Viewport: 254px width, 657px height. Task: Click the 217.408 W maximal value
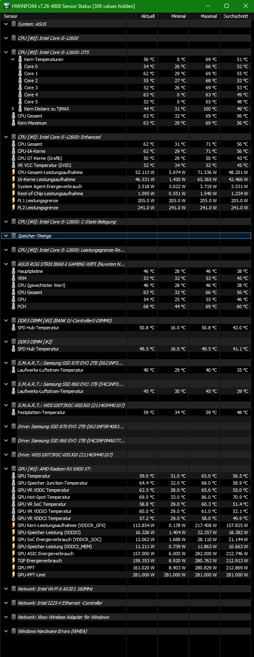(x=206, y=525)
